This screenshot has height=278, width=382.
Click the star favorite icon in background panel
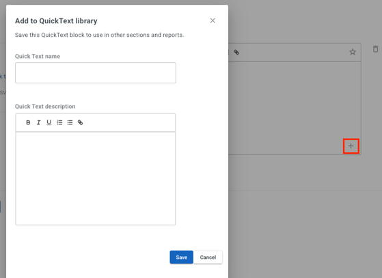(353, 52)
